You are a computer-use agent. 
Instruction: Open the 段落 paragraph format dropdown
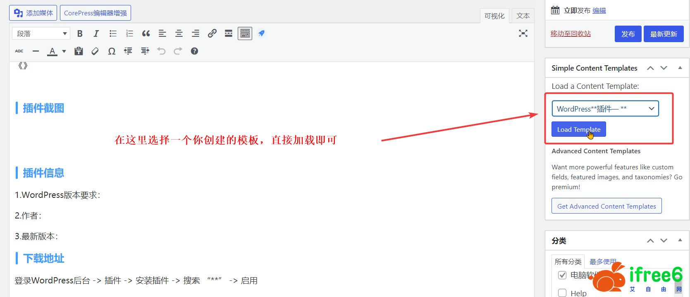(x=41, y=33)
